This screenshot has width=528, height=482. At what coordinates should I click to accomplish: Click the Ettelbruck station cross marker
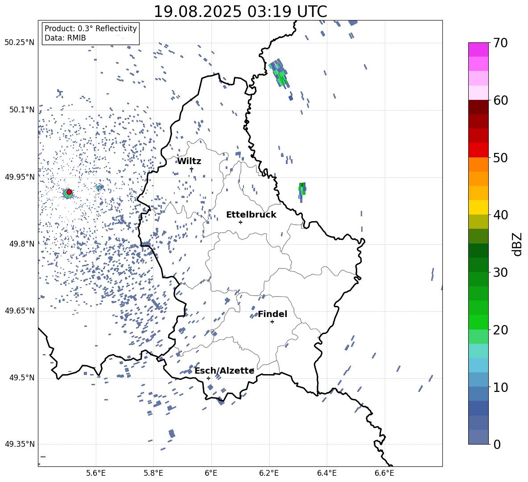tap(240, 222)
